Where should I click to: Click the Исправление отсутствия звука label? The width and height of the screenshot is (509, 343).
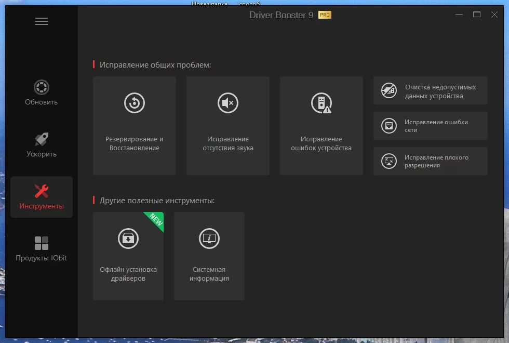point(228,143)
